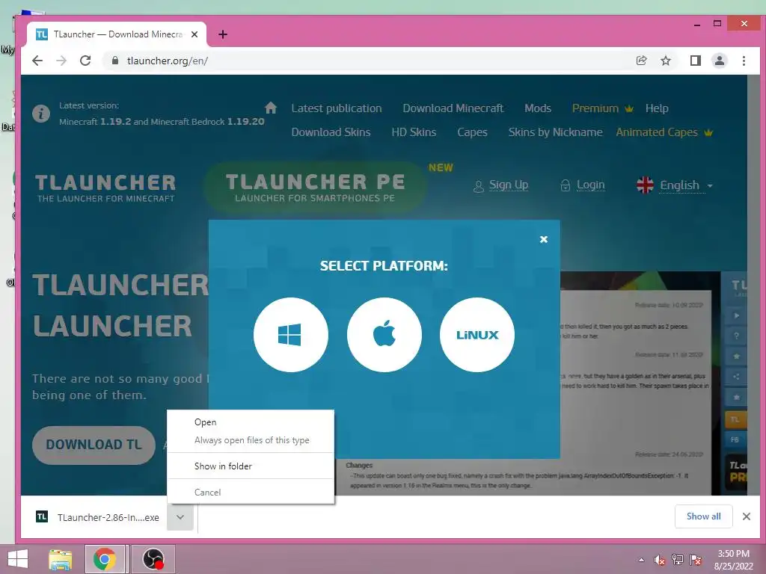Click the TLauncher tab title
The image size is (766, 574).
coord(118,34)
